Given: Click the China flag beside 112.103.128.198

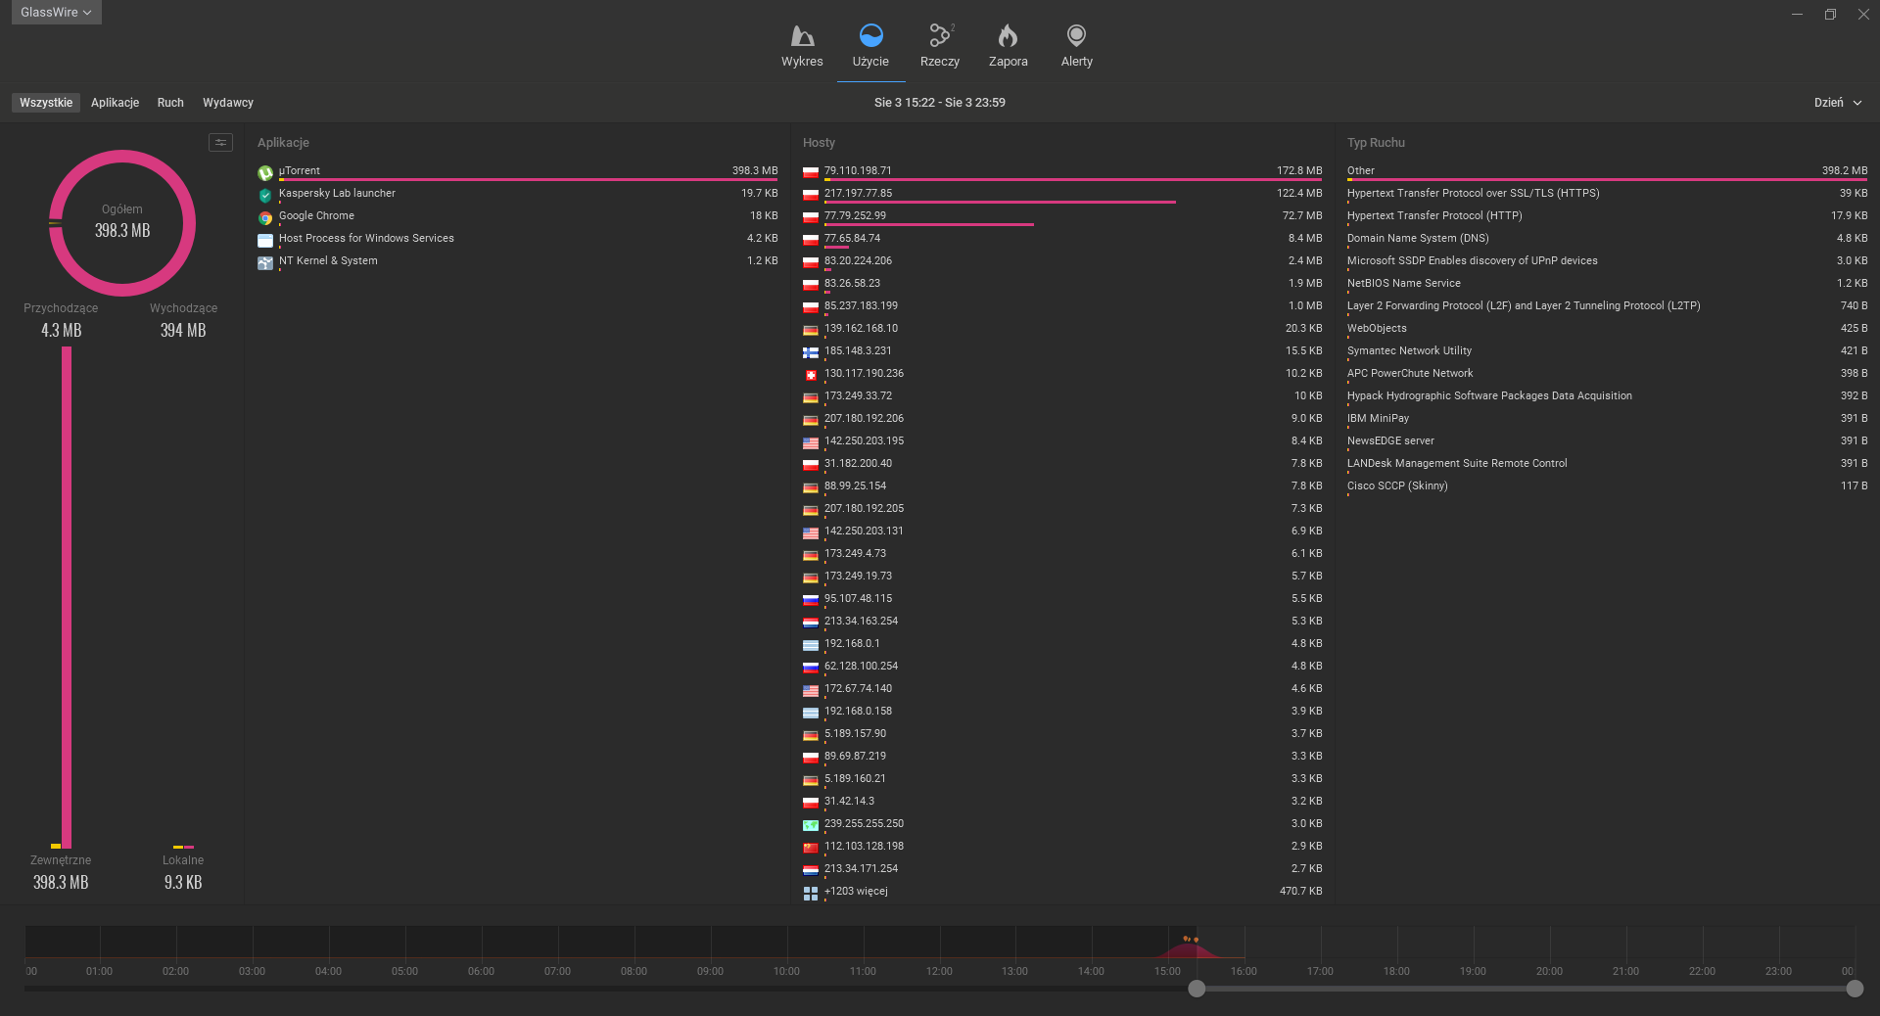Looking at the screenshot, I should 811,848.
